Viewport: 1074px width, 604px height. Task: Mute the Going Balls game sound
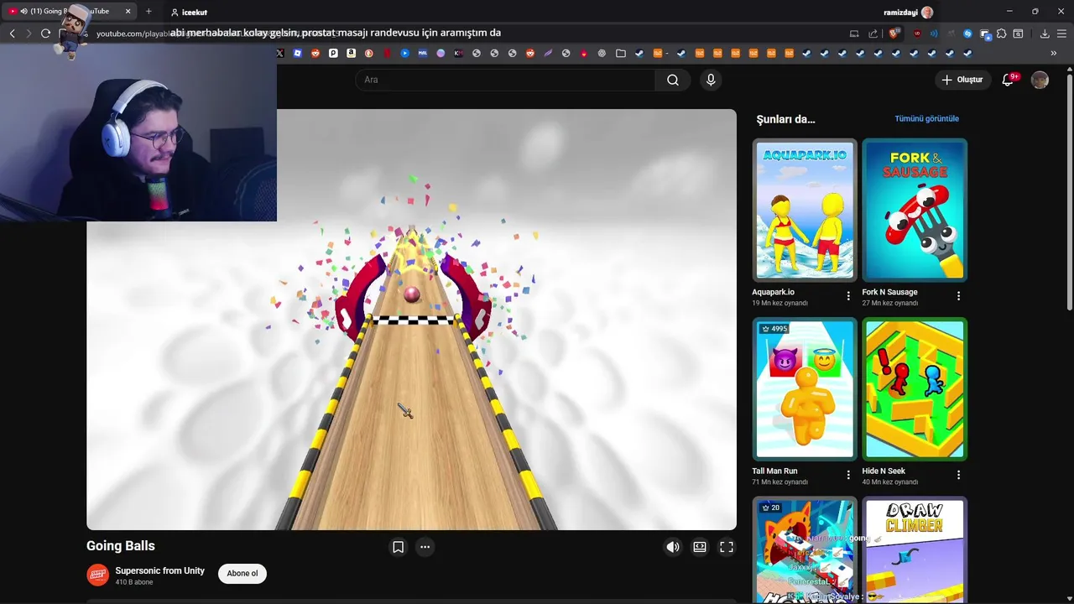673,547
